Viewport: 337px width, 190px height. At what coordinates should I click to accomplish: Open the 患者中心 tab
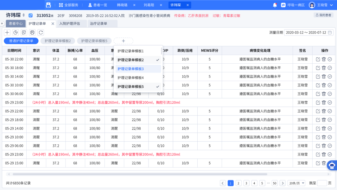pyautogui.click(x=16, y=23)
